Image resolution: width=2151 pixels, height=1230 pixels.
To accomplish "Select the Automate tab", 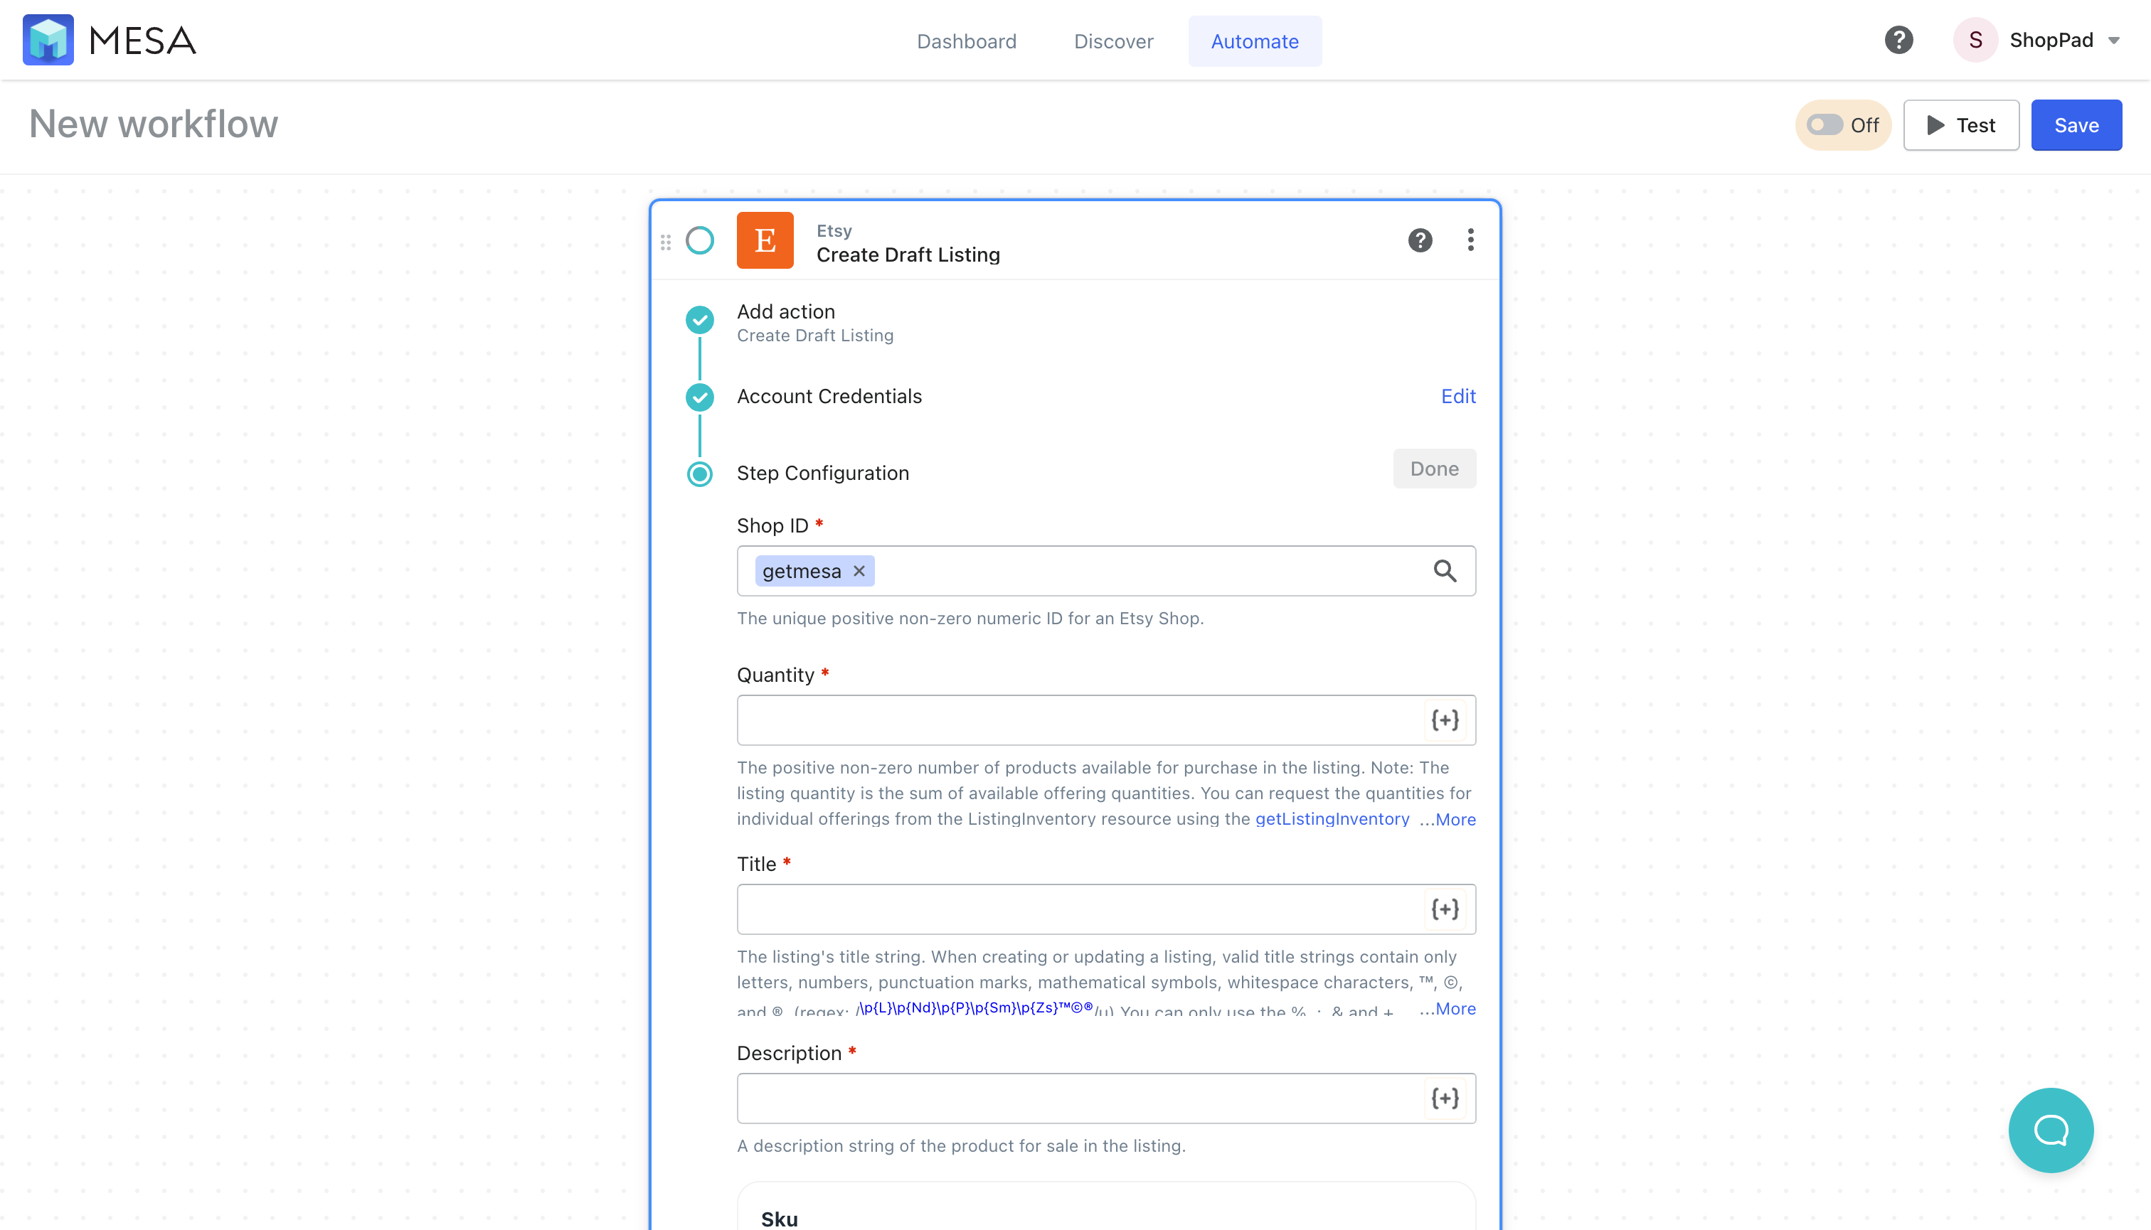I will pyautogui.click(x=1255, y=41).
